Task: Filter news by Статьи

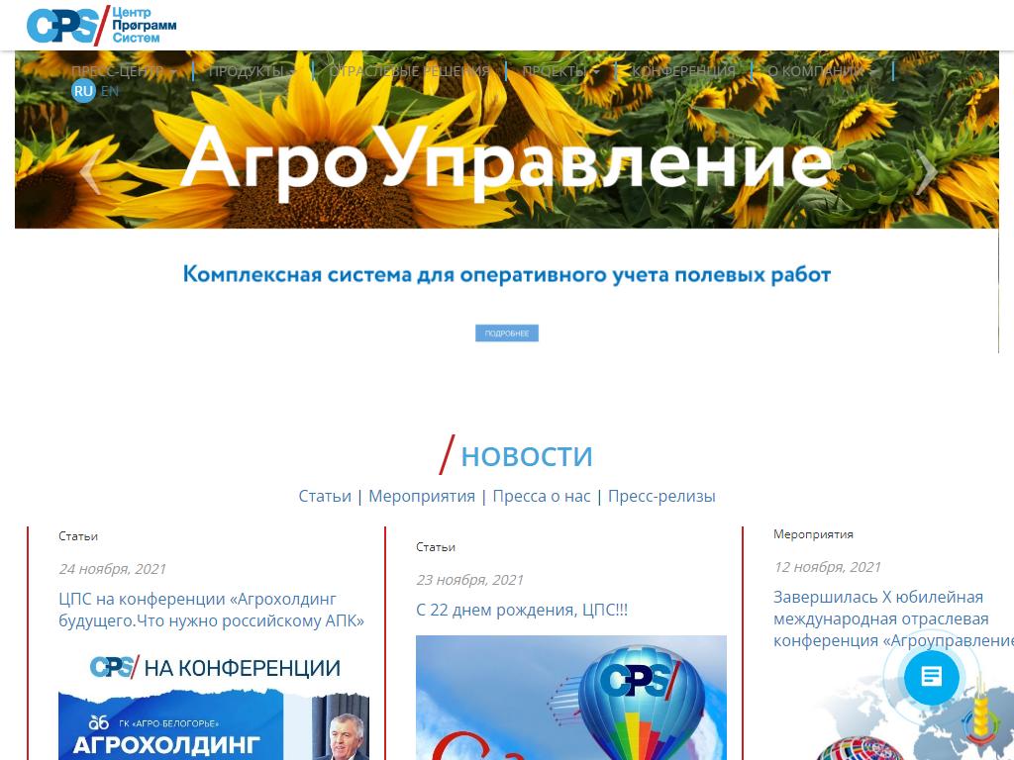Action: [325, 496]
